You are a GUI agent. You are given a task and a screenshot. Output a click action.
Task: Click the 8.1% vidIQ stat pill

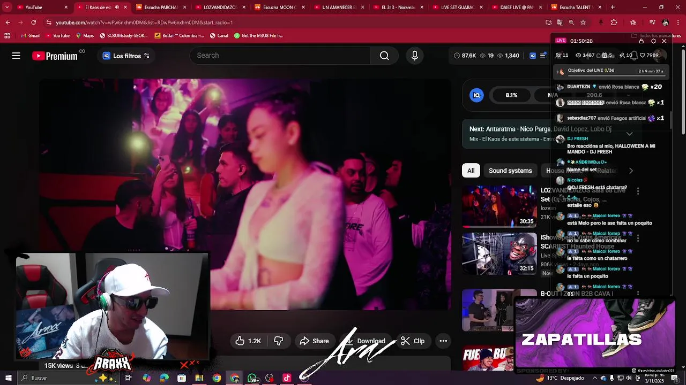[x=511, y=95]
